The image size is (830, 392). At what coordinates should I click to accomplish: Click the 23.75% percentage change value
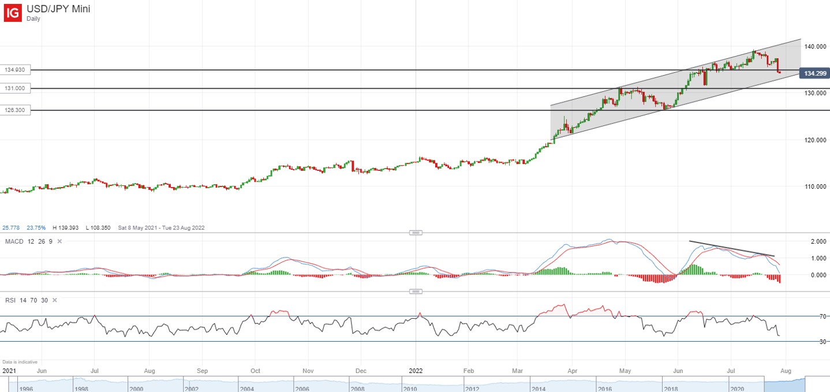tap(35, 227)
